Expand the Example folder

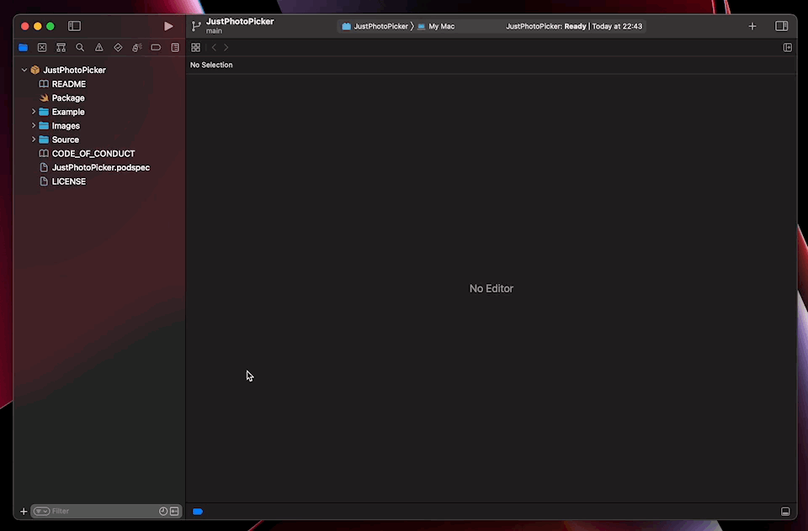(x=34, y=111)
